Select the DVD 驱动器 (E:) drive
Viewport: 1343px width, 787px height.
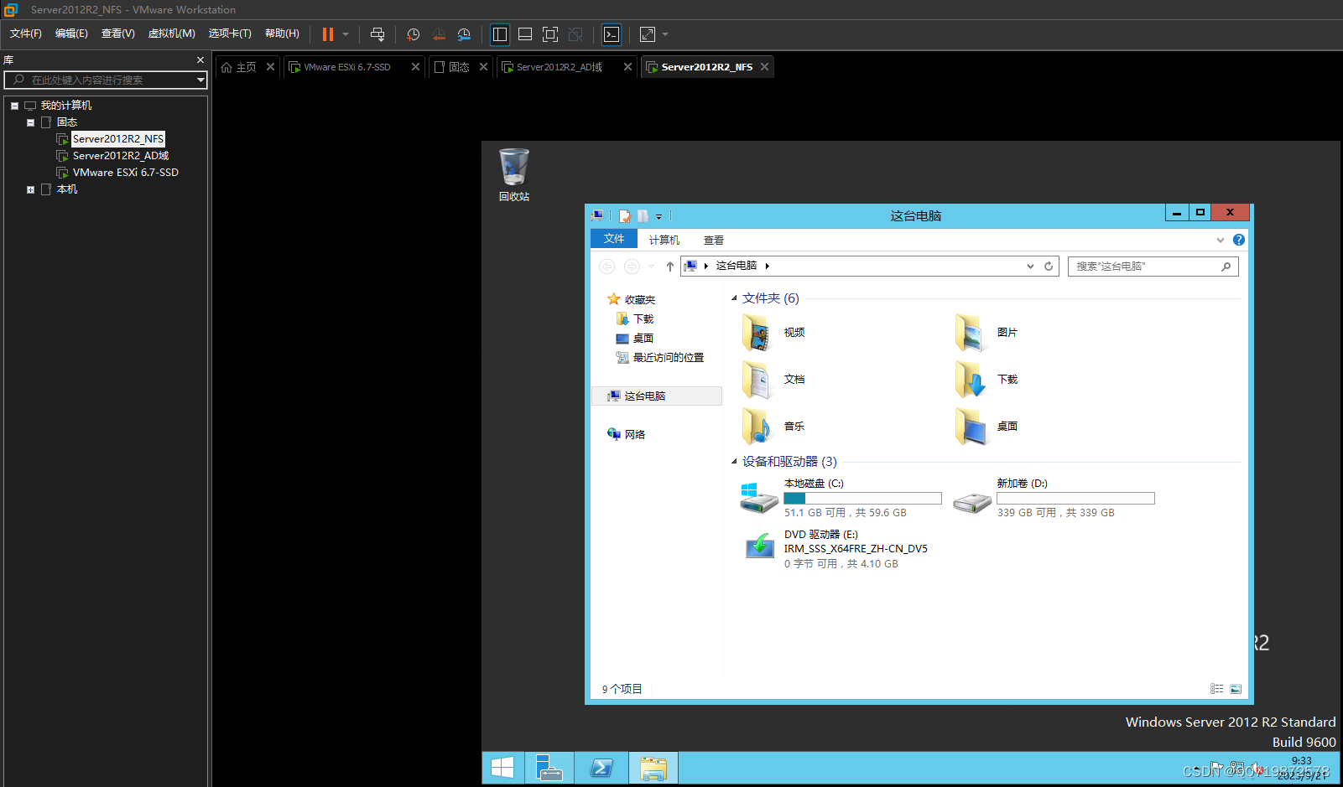click(835, 549)
